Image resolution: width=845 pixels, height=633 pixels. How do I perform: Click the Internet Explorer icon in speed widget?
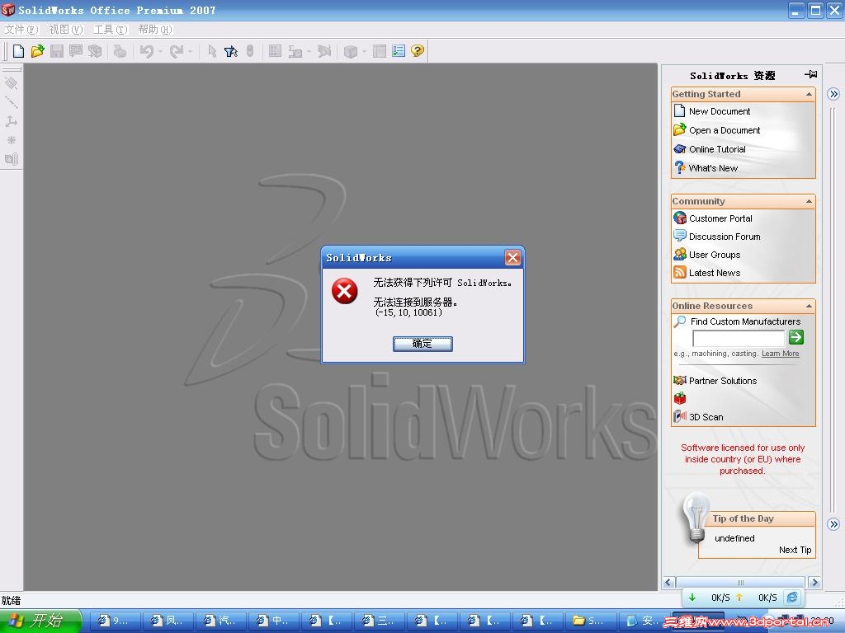click(x=792, y=598)
